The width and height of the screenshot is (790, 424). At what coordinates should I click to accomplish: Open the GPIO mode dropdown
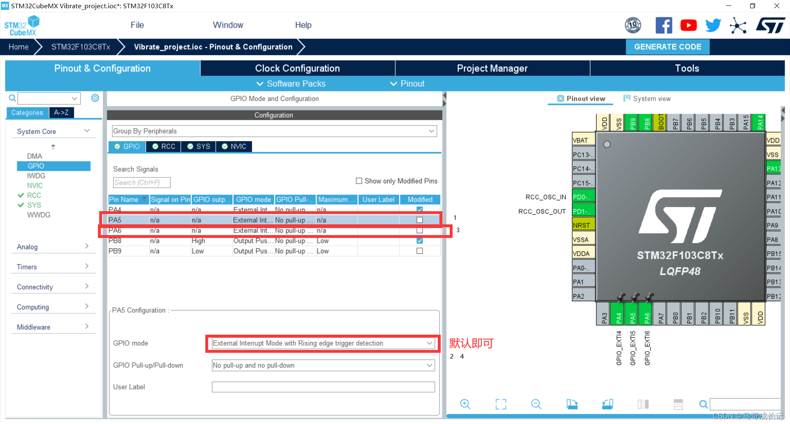click(x=323, y=343)
